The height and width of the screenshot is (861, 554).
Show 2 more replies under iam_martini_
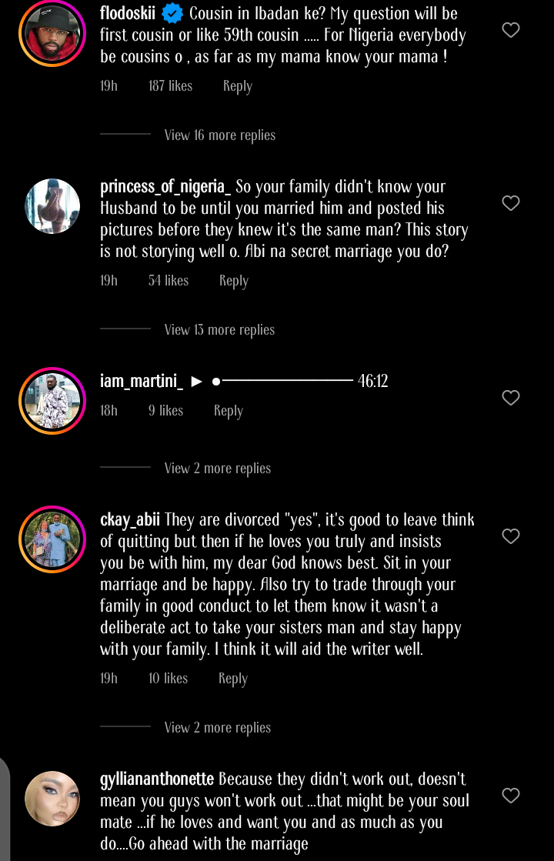tap(218, 469)
